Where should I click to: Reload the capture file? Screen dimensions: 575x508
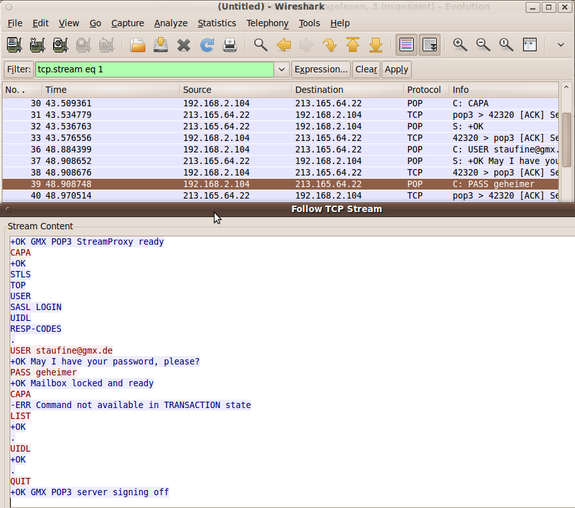tap(207, 45)
